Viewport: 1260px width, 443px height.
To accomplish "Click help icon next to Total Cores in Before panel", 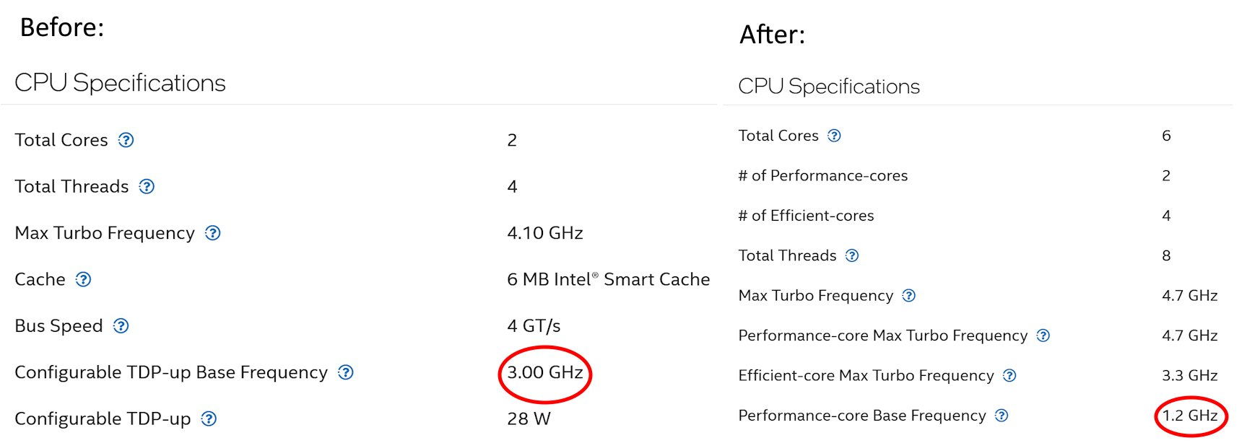I will (126, 140).
